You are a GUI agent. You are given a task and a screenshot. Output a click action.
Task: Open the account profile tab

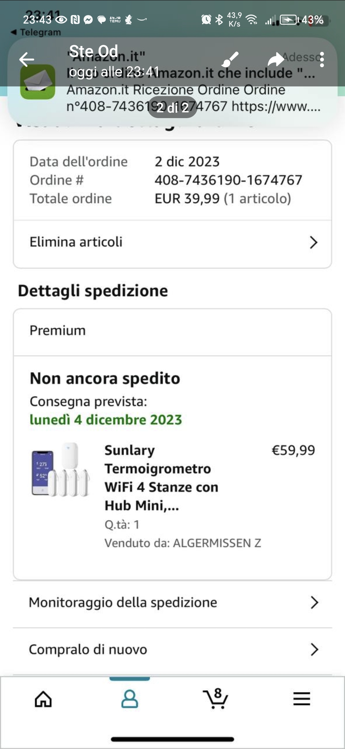coord(129,699)
